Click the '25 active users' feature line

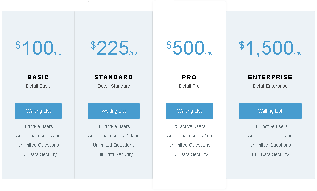(x=189, y=126)
